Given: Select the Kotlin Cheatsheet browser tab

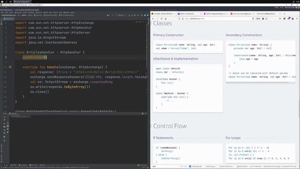Looking at the screenshot, I should tap(189, 14).
